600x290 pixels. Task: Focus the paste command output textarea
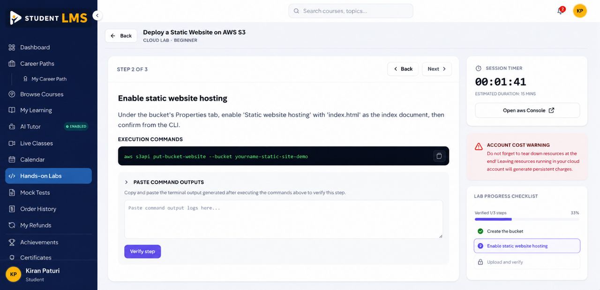tap(284, 219)
